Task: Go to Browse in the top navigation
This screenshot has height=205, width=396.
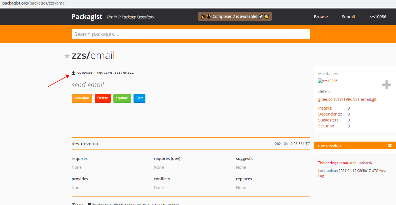Action: pyautogui.click(x=321, y=17)
